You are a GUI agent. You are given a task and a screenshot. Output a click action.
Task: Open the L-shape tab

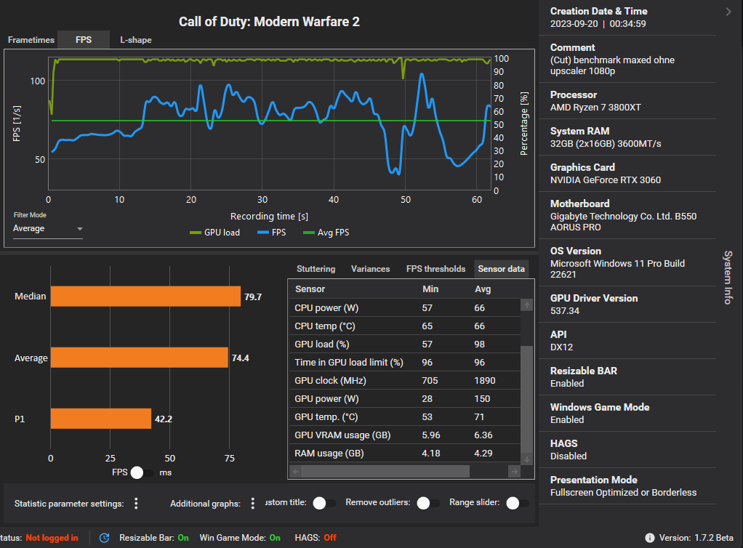tap(135, 40)
